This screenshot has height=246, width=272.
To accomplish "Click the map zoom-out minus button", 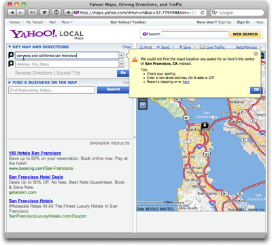I will (x=143, y=105).
